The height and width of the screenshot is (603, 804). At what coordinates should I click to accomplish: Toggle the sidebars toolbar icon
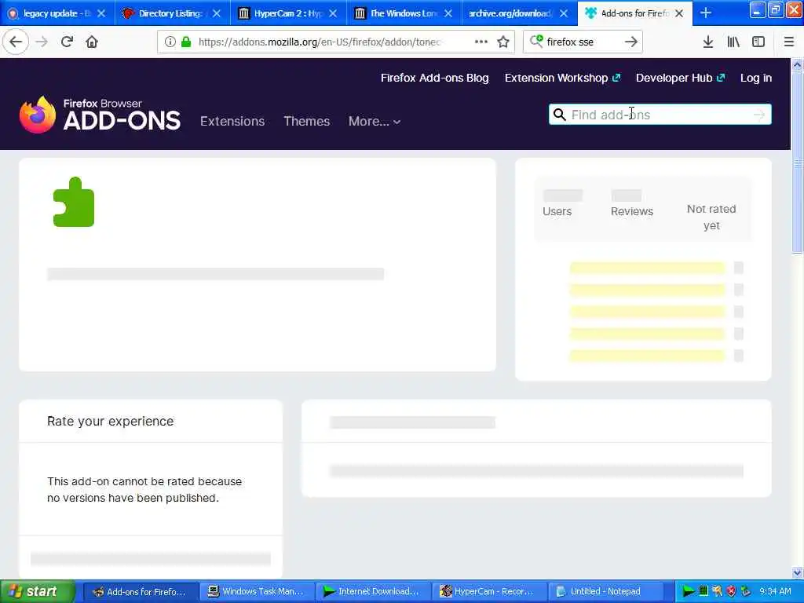tap(758, 42)
